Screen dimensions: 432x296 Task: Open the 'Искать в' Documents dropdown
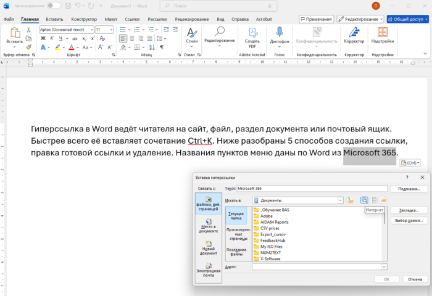pyautogui.click(x=340, y=200)
